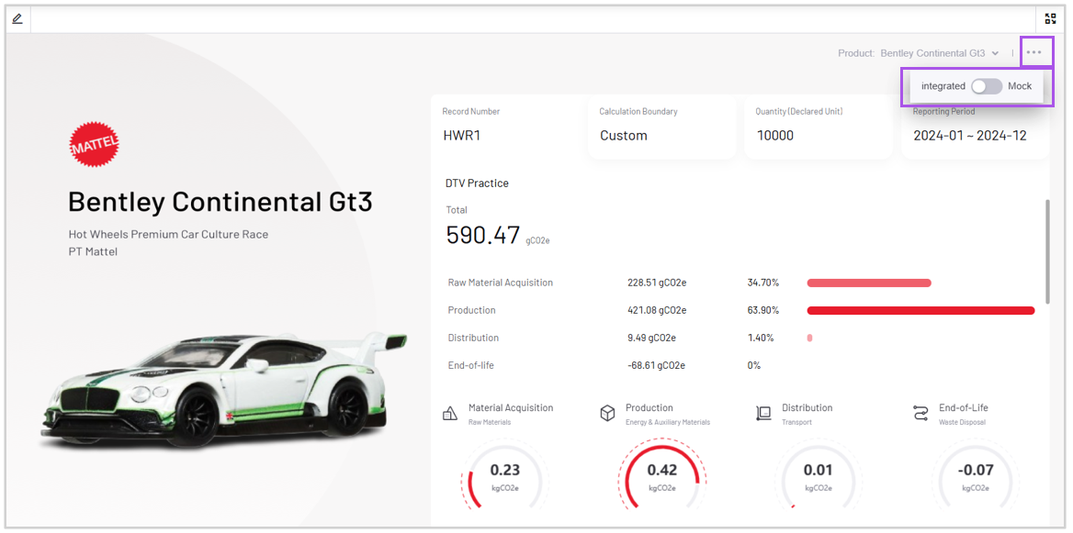This screenshot has width=1073, height=533.
Task: Click the Production red progress bar
Action: (921, 310)
